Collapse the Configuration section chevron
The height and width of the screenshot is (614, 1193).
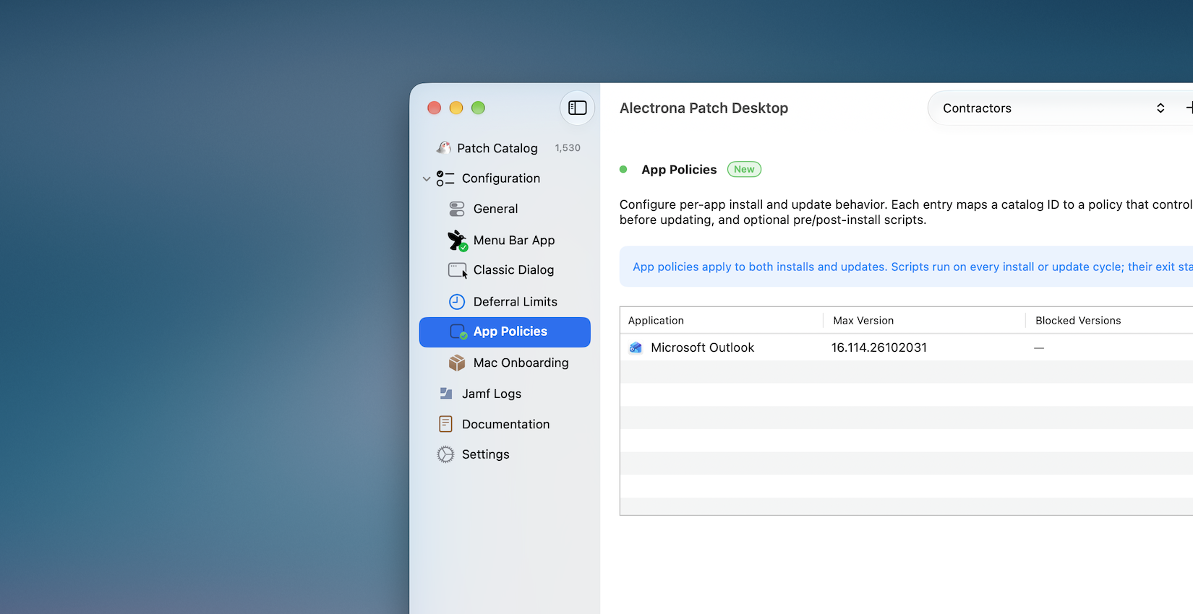(x=427, y=178)
